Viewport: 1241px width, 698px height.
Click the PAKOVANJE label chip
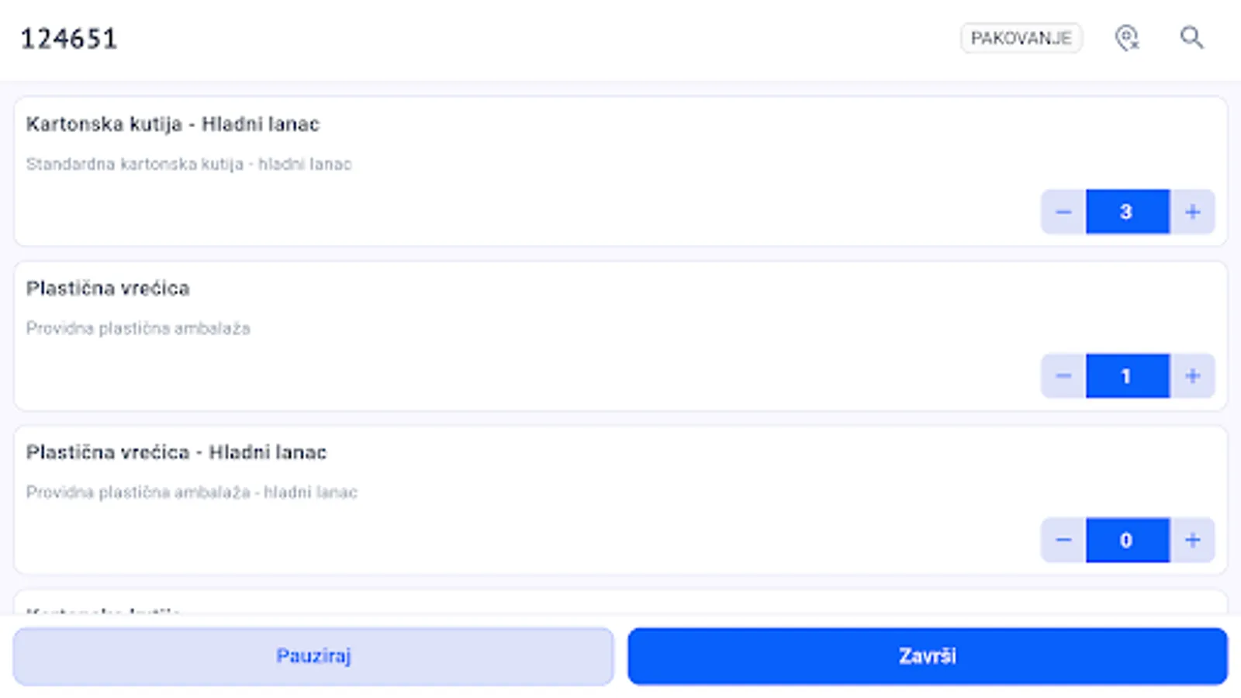click(1021, 38)
